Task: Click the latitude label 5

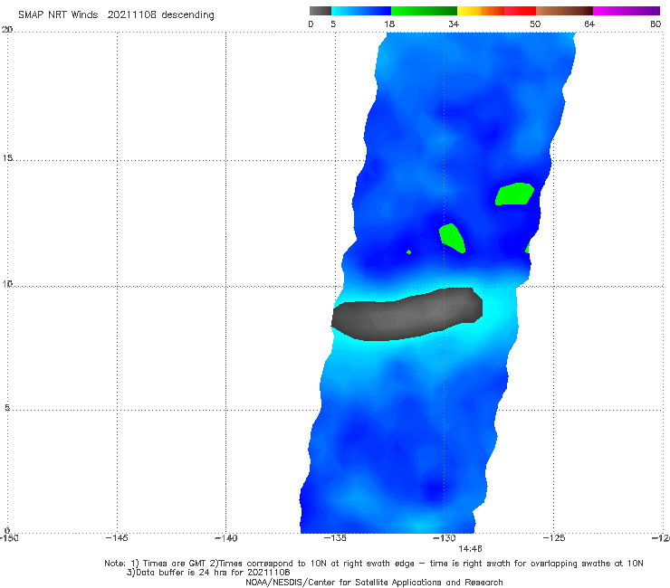Action: 7,407
